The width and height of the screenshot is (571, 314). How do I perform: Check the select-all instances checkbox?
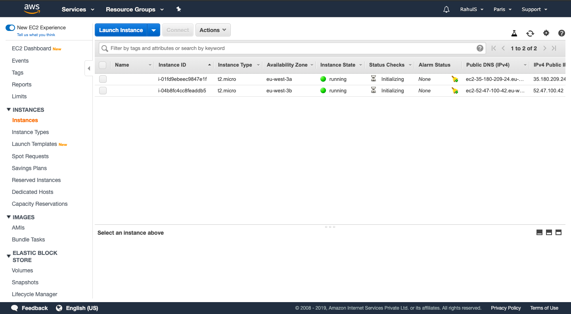point(103,65)
